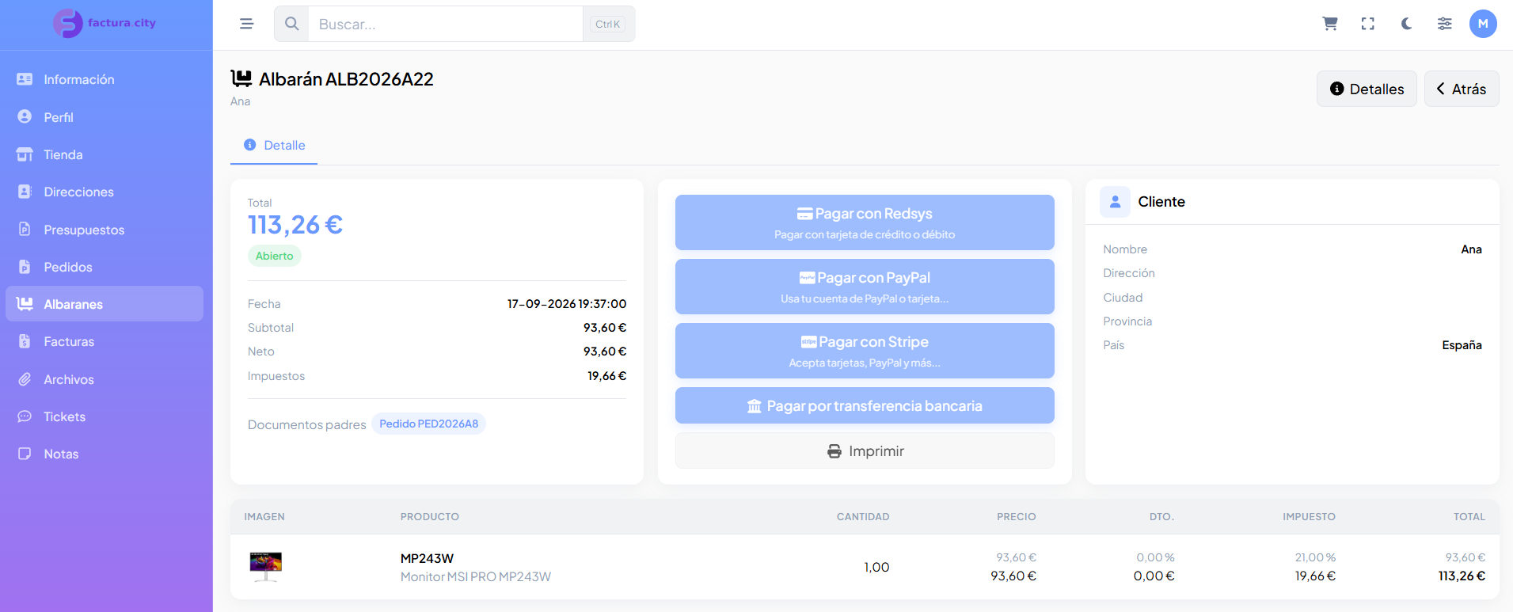This screenshot has width=1513, height=612.
Task: Pay by bank transfer
Action: (x=865, y=405)
